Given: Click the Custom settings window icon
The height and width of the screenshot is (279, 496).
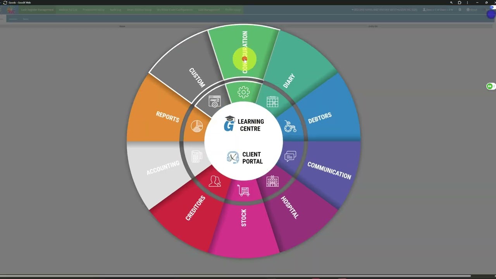Looking at the screenshot, I should (x=215, y=102).
